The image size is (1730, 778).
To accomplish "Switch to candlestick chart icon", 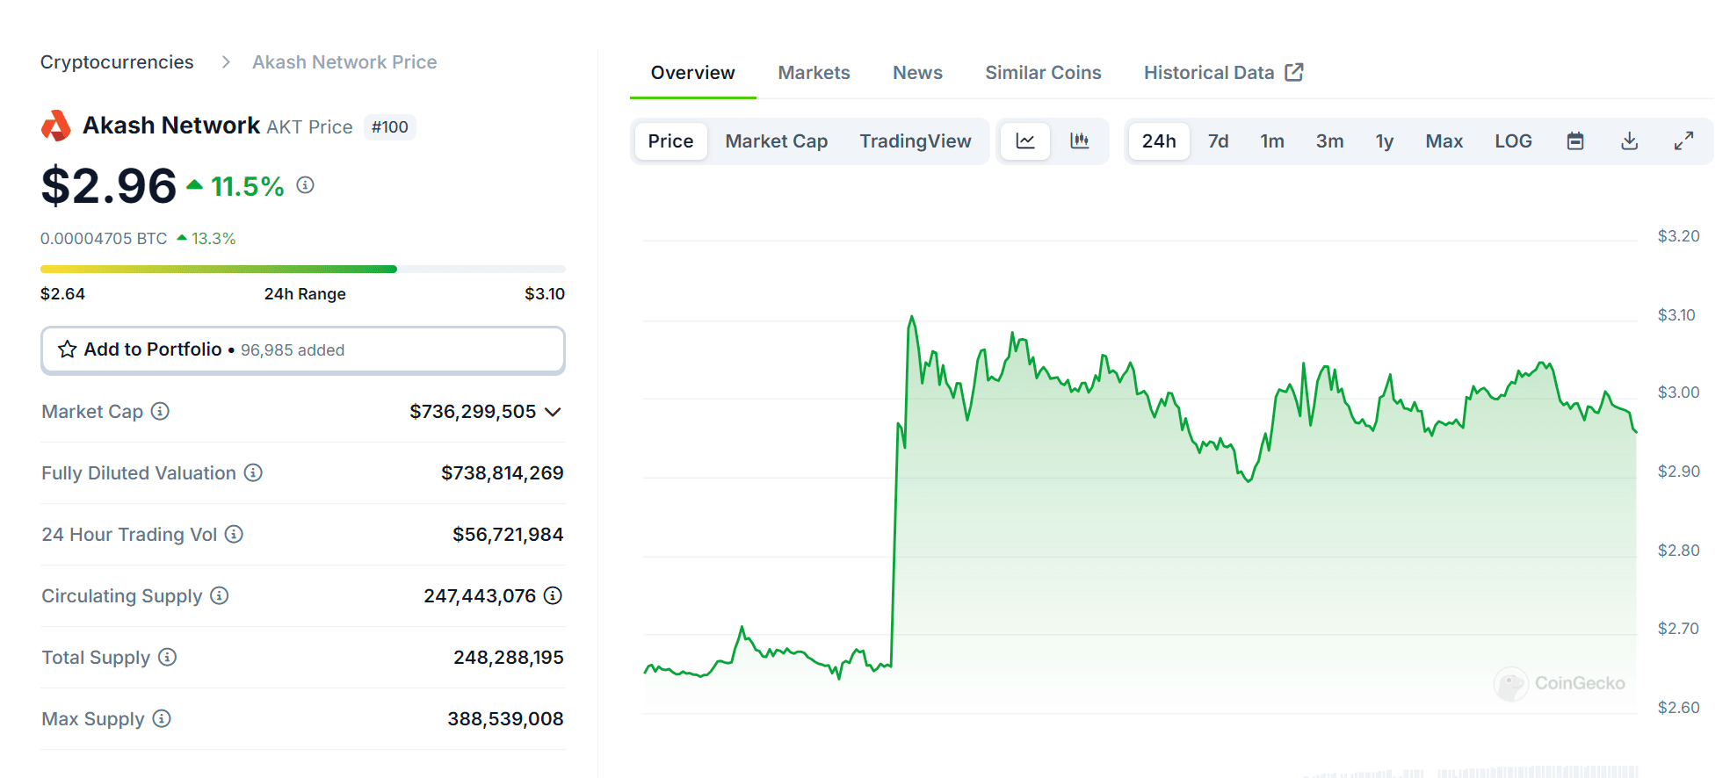I will (1080, 141).
